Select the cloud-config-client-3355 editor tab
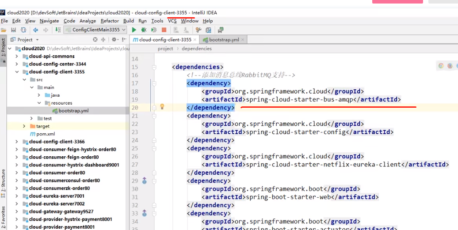Screen dimensions: 458x230 click(165, 40)
